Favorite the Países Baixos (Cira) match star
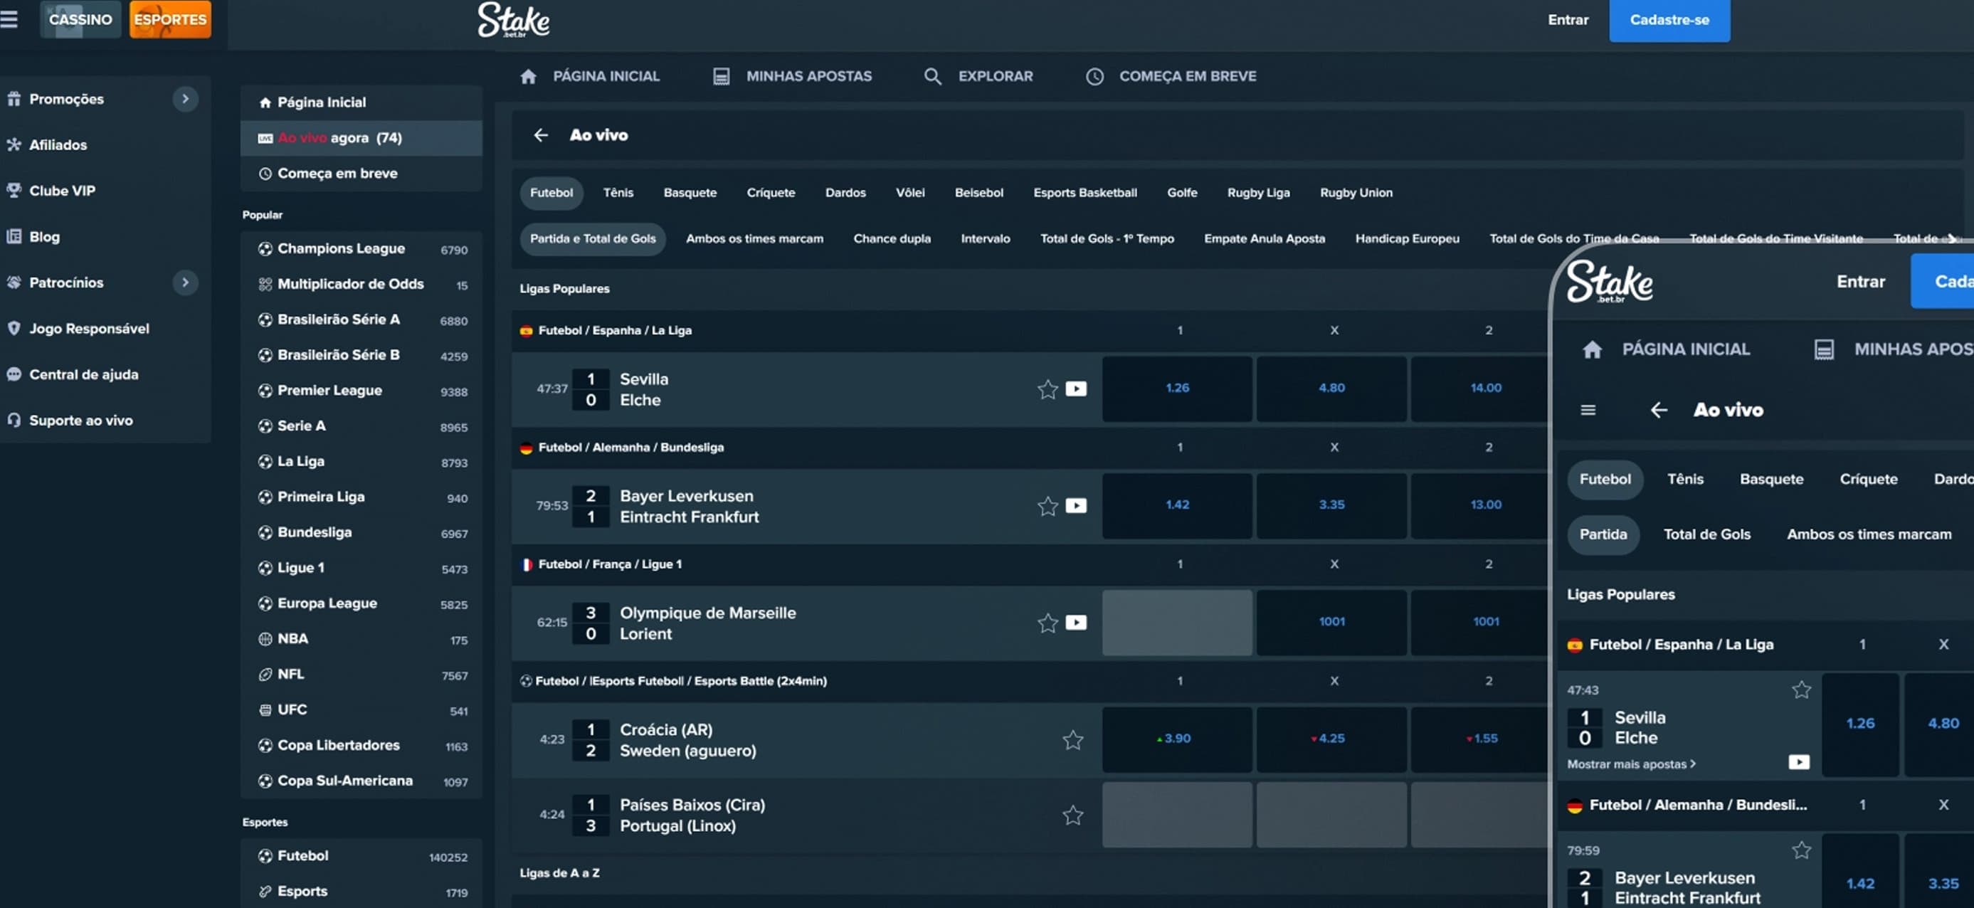The width and height of the screenshot is (1974, 908). click(x=1073, y=815)
